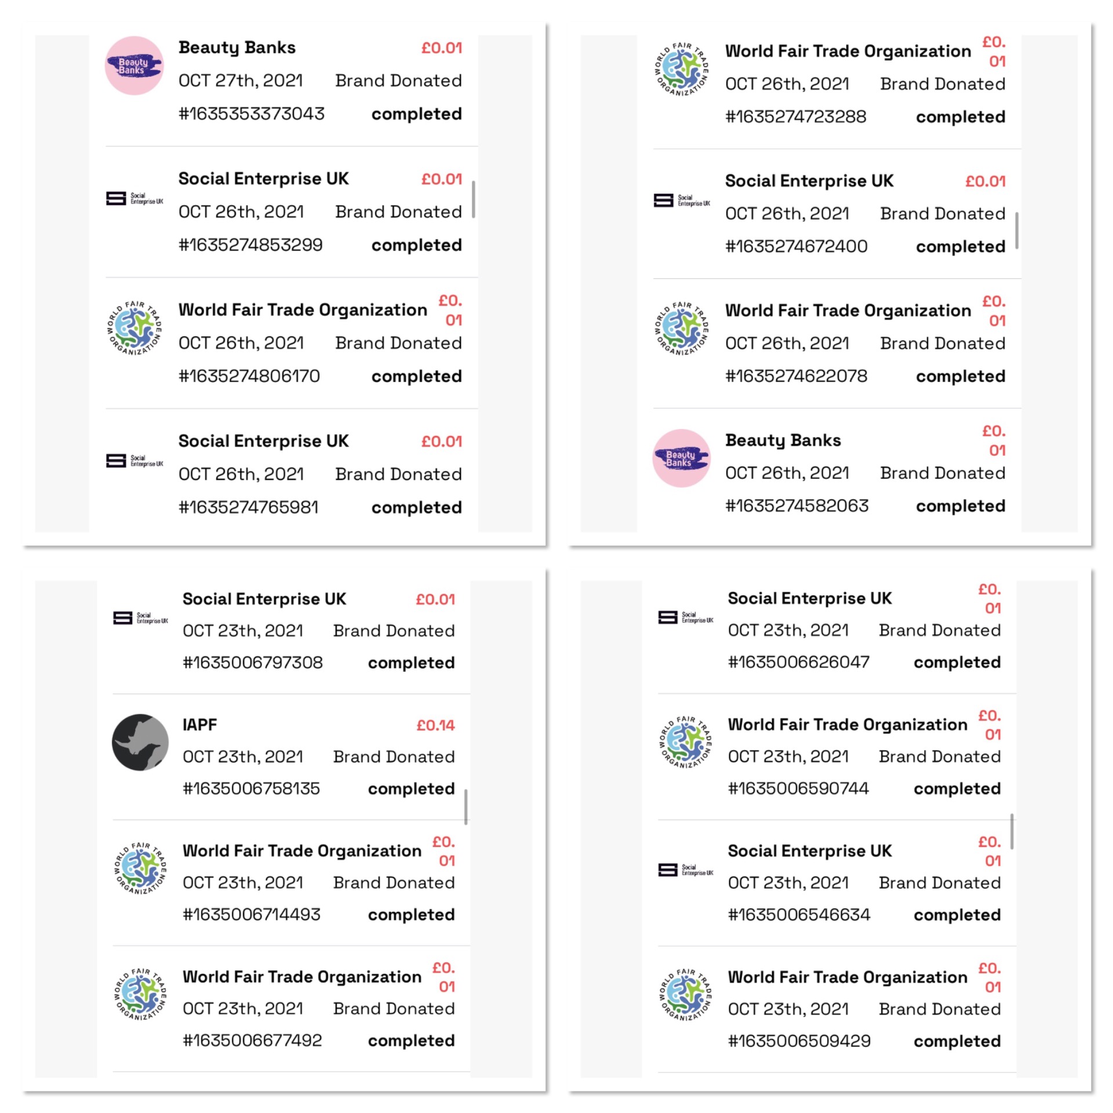Click Beauty Banks name dated OCT 26th
The width and height of the screenshot is (1113, 1113).
pyautogui.click(x=783, y=441)
